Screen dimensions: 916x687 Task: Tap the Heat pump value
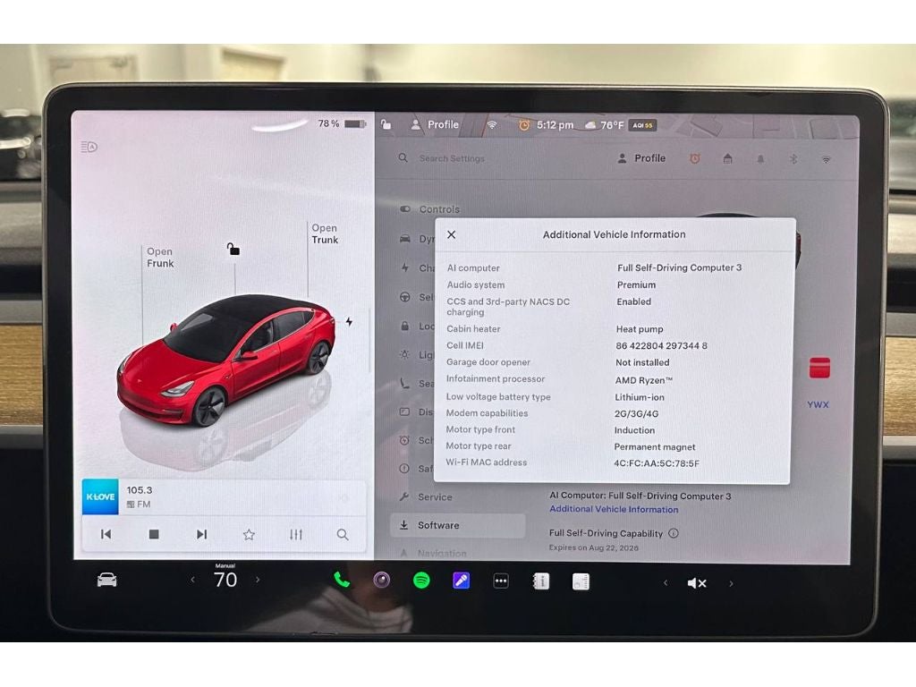click(x=640, y=329)
